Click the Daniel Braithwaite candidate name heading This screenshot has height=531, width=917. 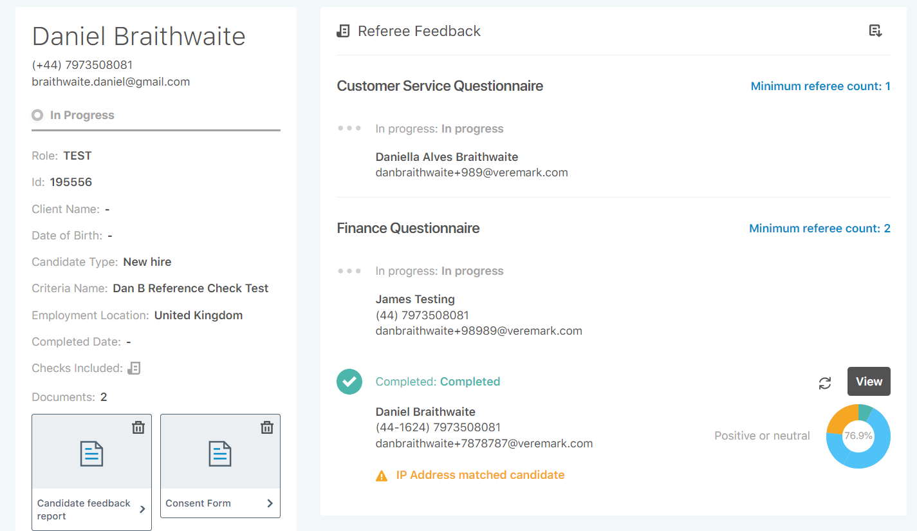(x=138, y=37)
